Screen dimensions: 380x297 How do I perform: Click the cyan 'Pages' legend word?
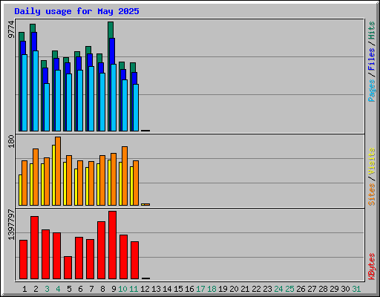click(371, 91)
